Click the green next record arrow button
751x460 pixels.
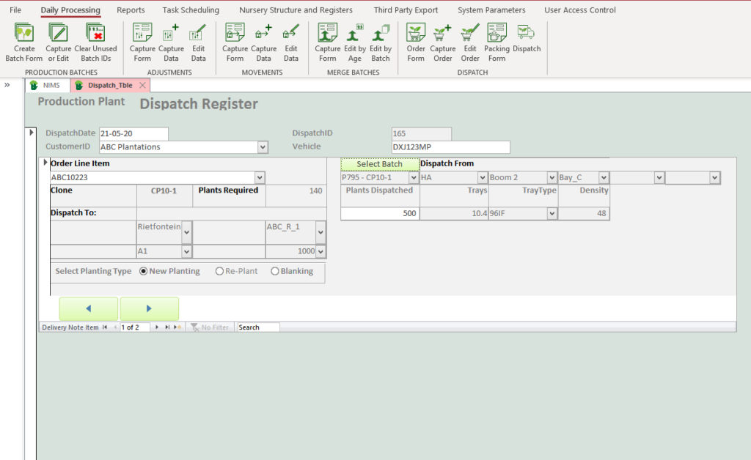coord(149,308)
